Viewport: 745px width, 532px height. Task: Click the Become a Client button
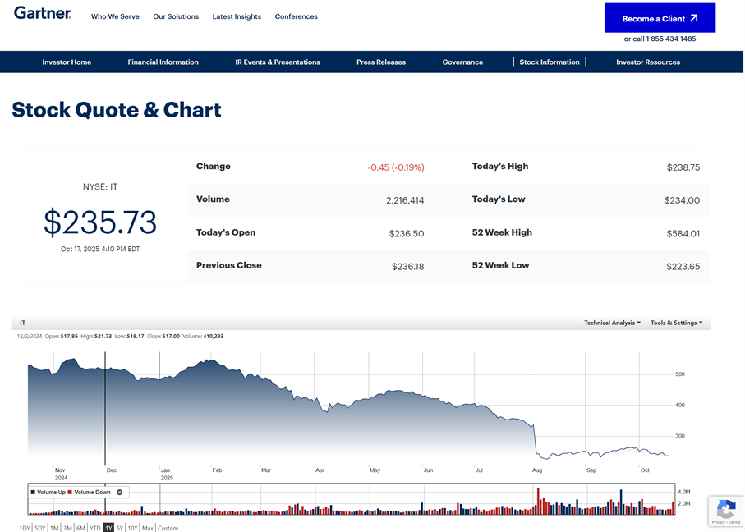[x=660, y=17]
